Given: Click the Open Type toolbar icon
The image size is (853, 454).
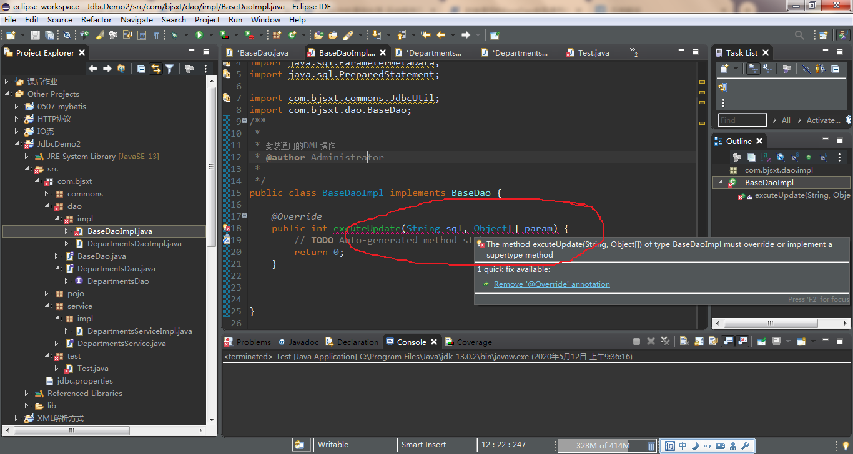Looking at the screenshot, I should (x=318, y=35).
